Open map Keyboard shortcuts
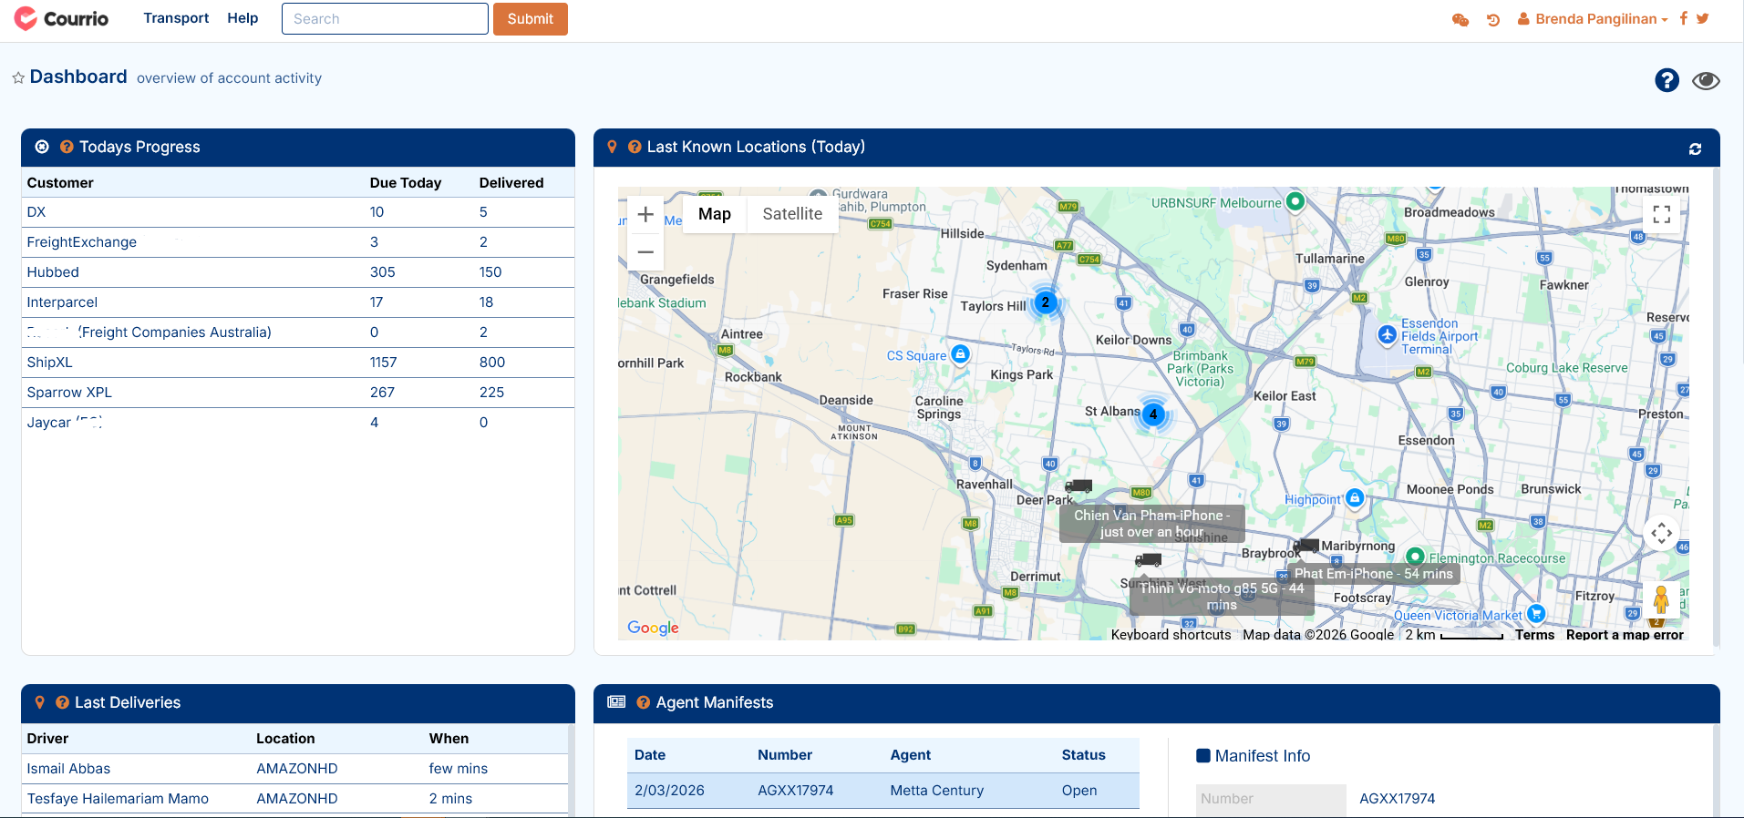The height and width of the screenshot is (818, 1744). (1171, 635)
